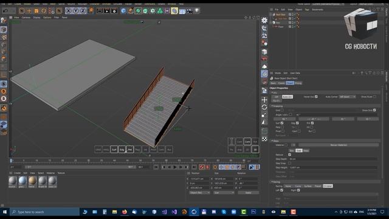Select the Move tool in the top toolbar

click(x=29, y=11)
